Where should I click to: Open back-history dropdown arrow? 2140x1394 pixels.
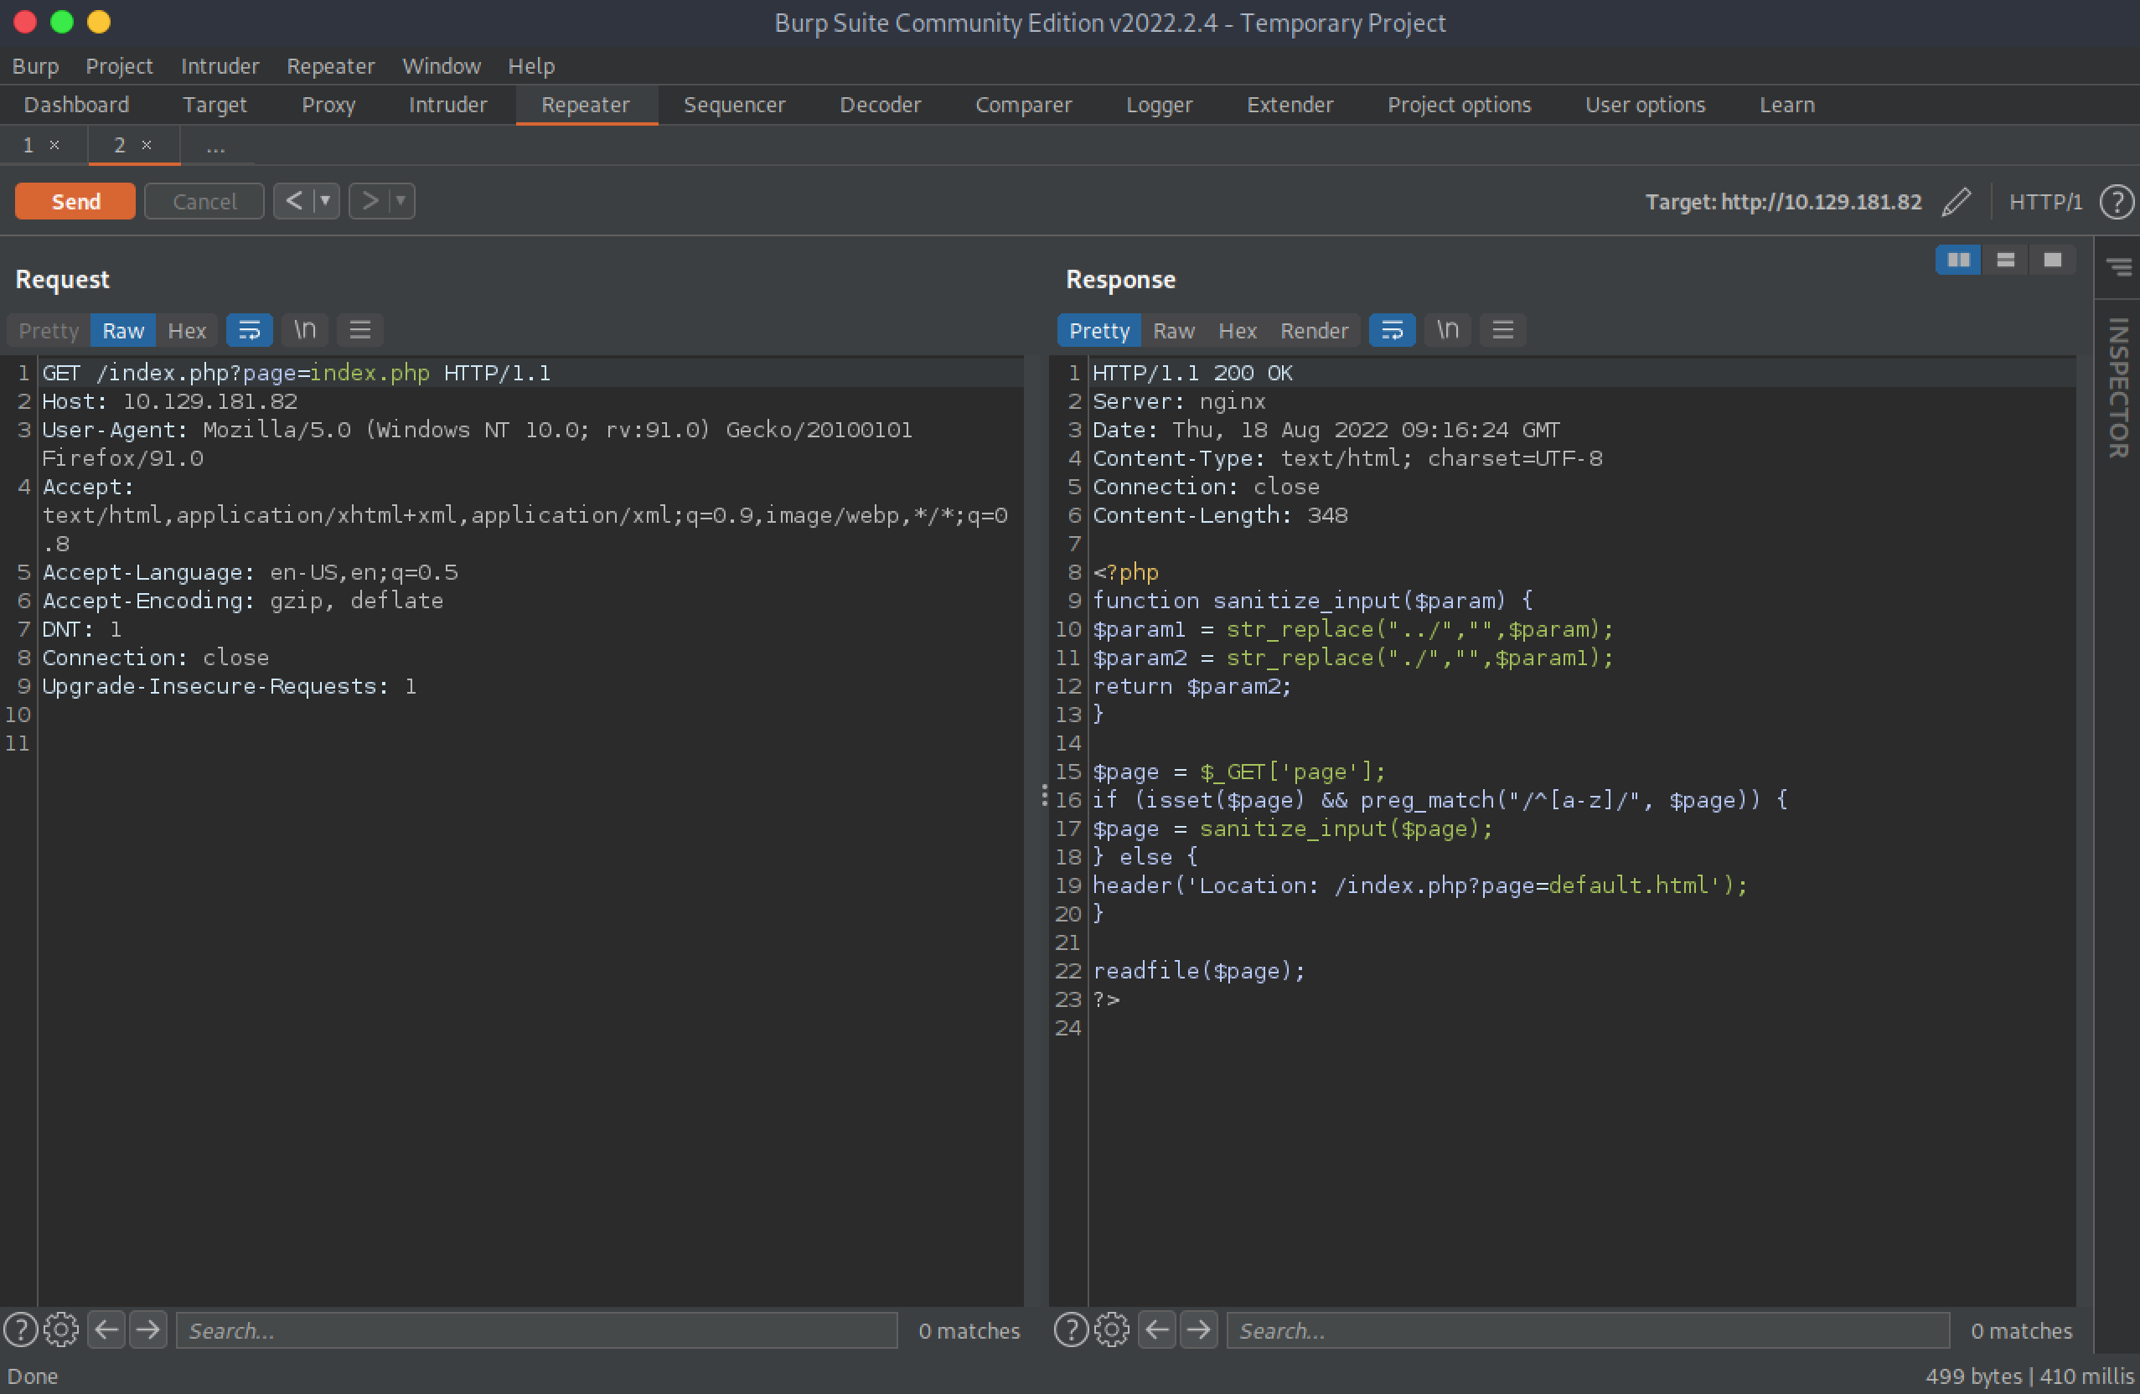(325, 200)
